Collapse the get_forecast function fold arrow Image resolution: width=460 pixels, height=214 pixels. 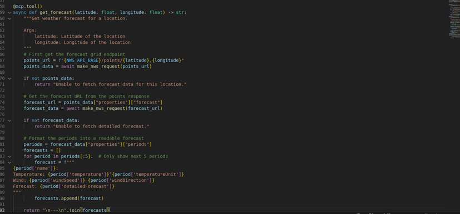click(x=9, y=13)
